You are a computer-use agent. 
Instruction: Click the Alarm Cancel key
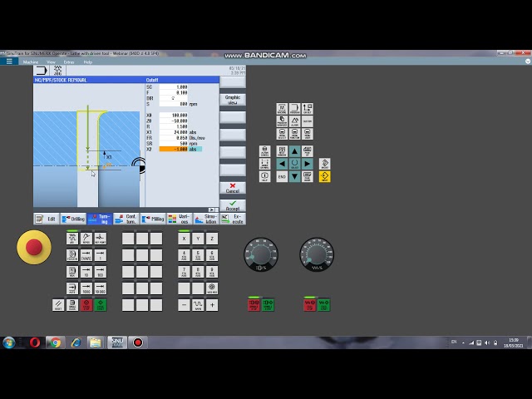pyautogui.click(x=264, y=151)
